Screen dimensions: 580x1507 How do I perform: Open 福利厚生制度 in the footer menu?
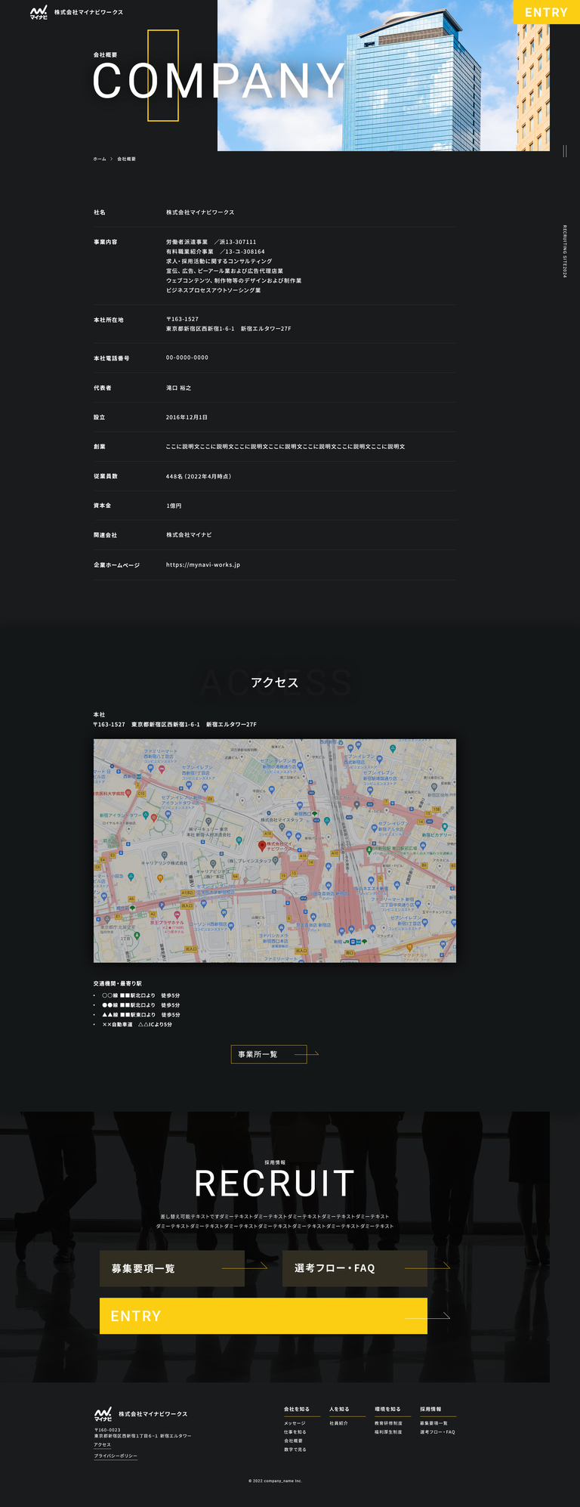[x=388, y=1432]
